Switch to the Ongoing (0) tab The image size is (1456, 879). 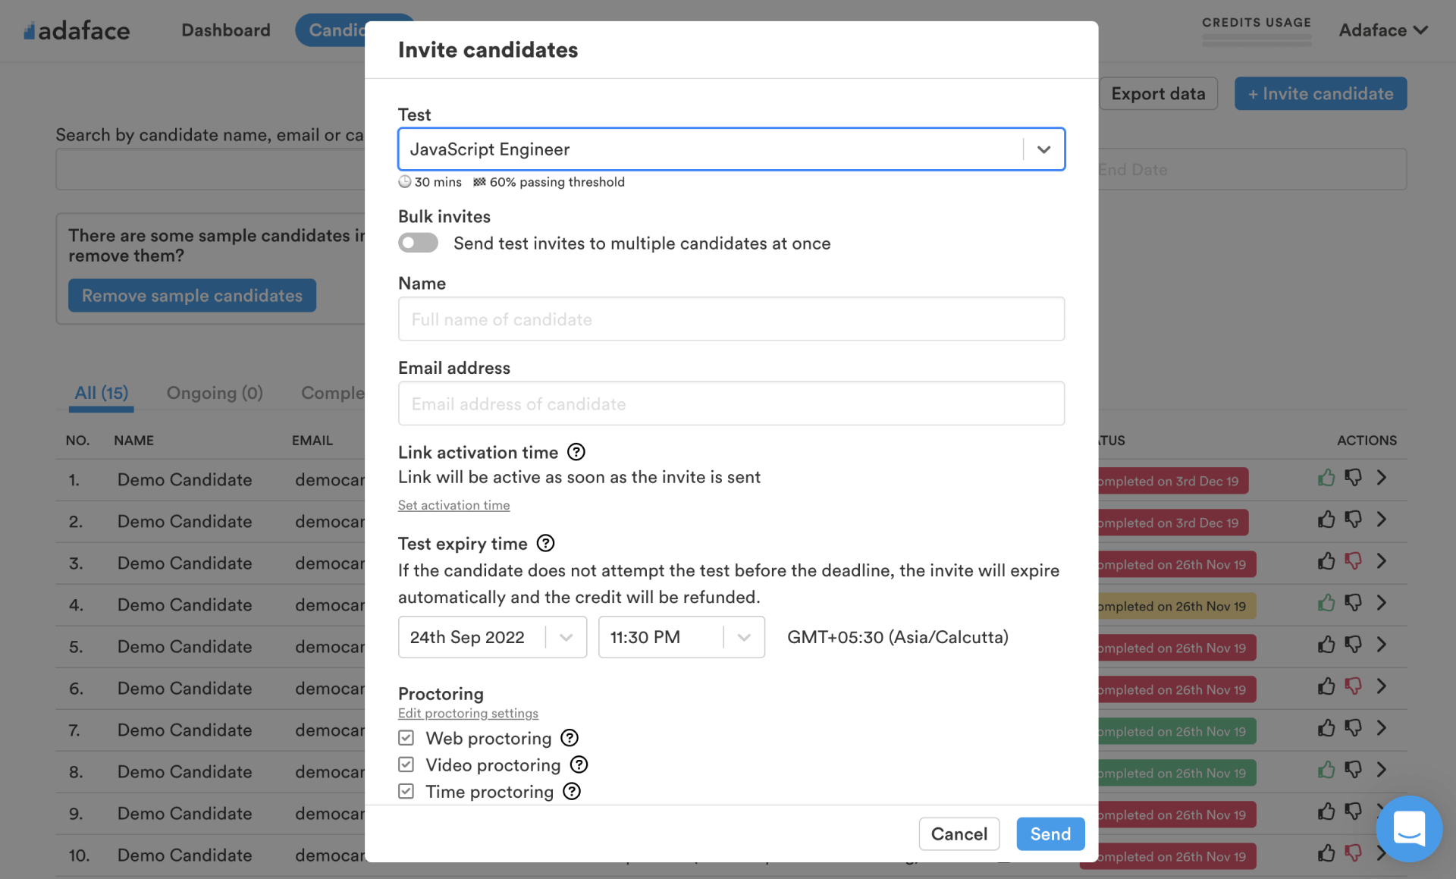coord(215,393)
